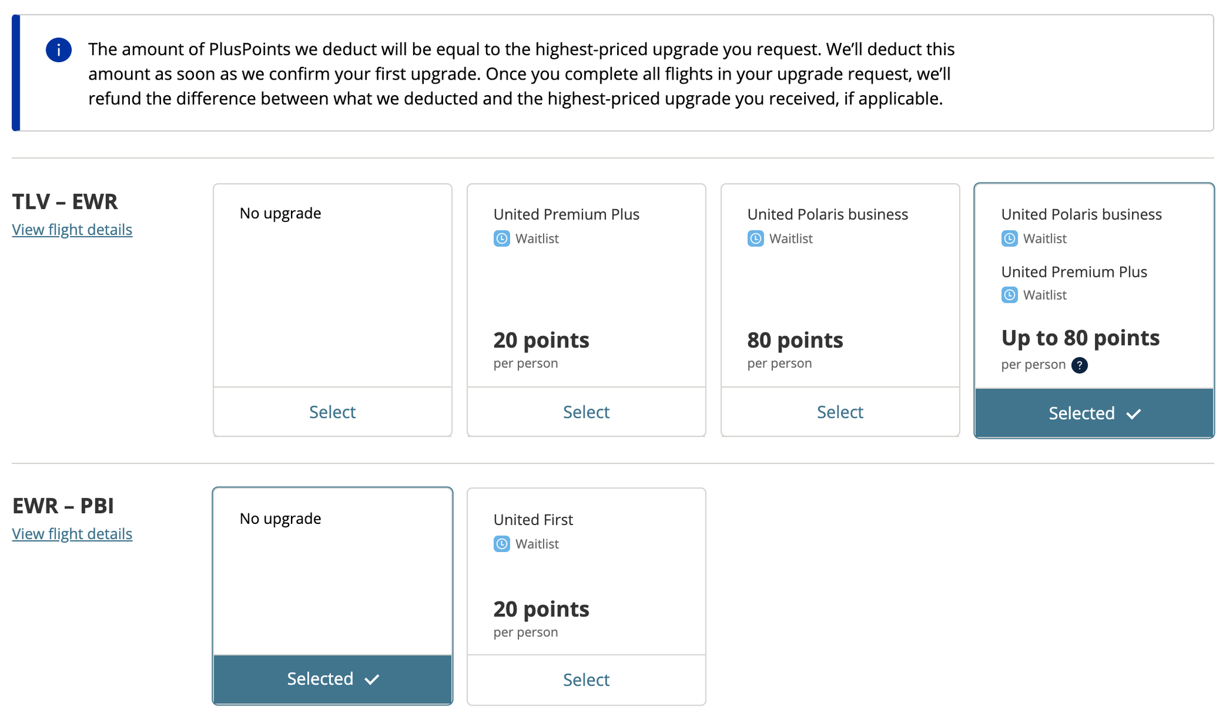
Task: Click the Selected button under No upgrade for EWR–PBI
Action: (x=332, y=679)
